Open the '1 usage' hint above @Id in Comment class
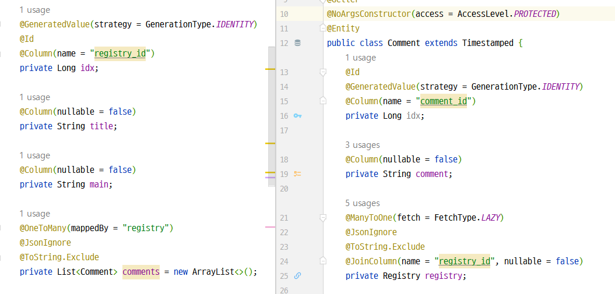The height and width of the screenshot is (294, 615). (x=360, y=58)
